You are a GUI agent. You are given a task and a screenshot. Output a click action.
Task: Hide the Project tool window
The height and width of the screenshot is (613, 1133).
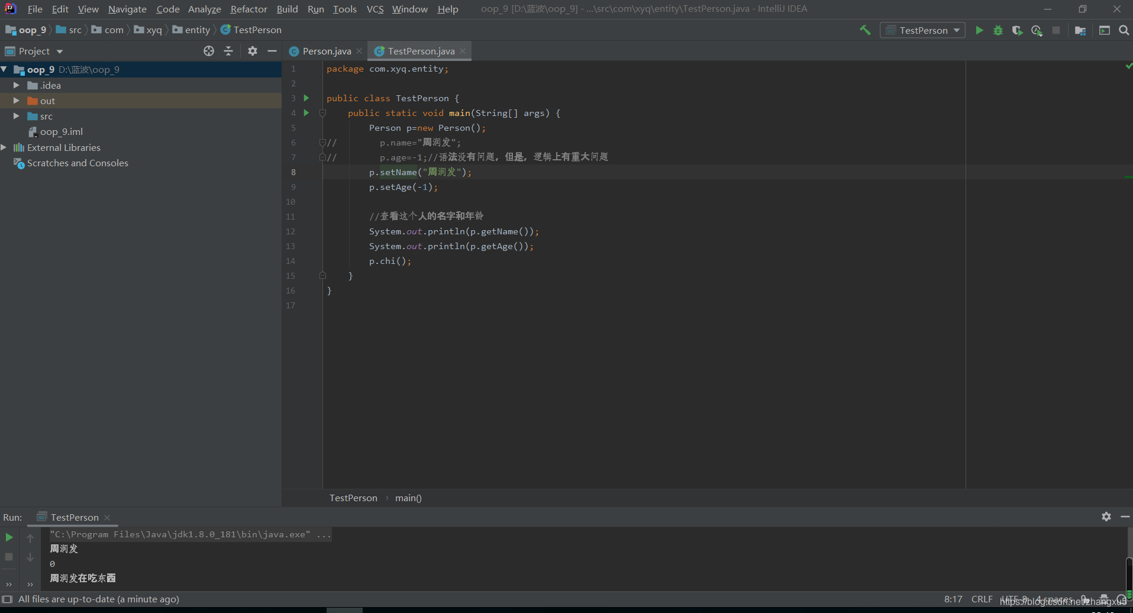(272, 51)
